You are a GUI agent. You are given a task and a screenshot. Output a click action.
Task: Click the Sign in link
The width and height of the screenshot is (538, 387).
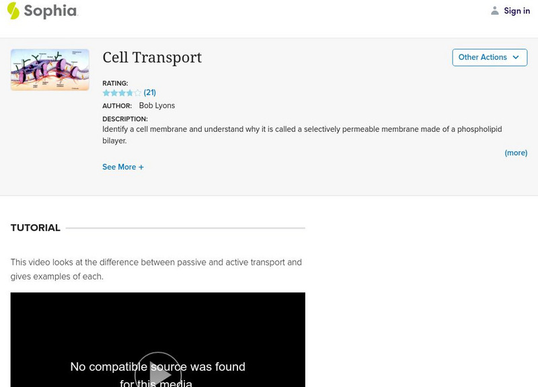[x=516, y=11]
